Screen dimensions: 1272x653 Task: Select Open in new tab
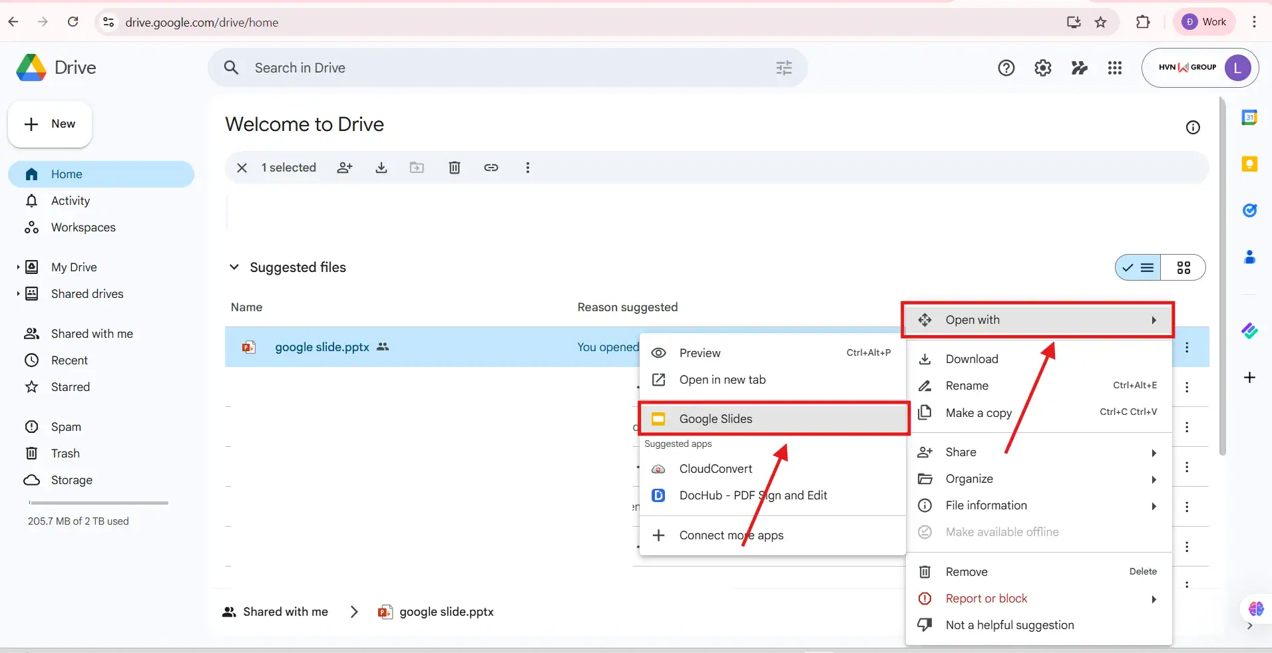pos(773,380)
